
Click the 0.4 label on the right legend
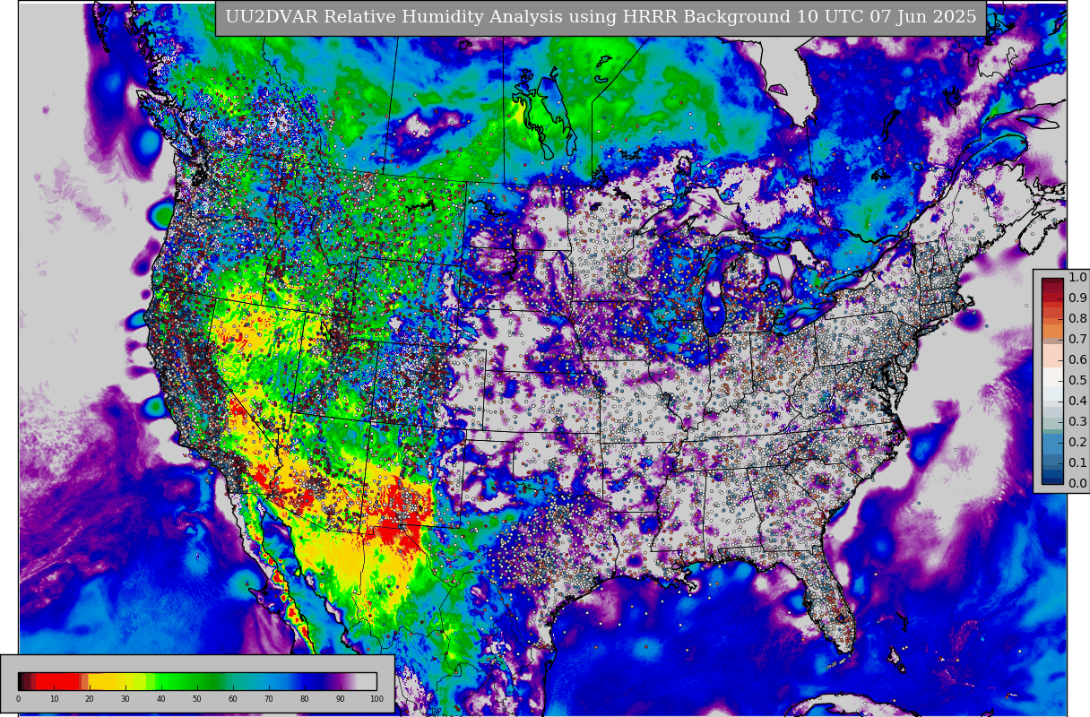1077,401
